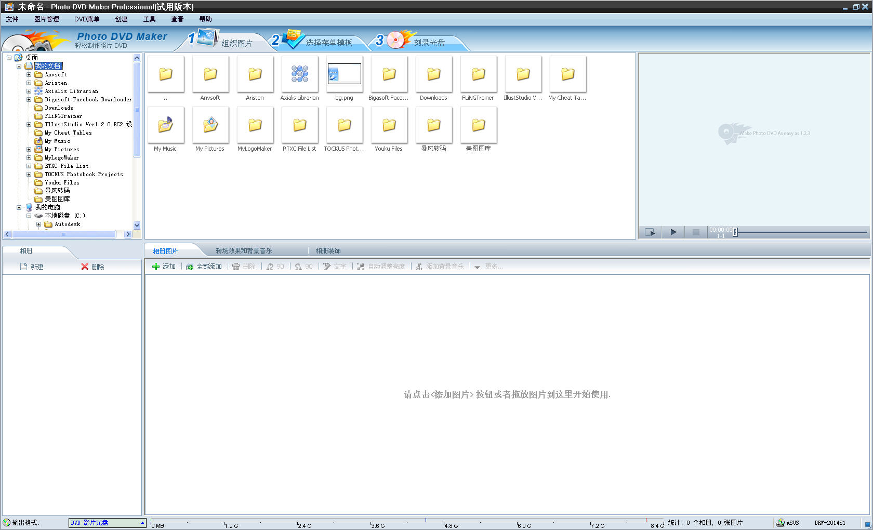The height and width of the screenshot is (530, 873).
Task: Open the My Music folder icon
Action: [x=166, y=125]
